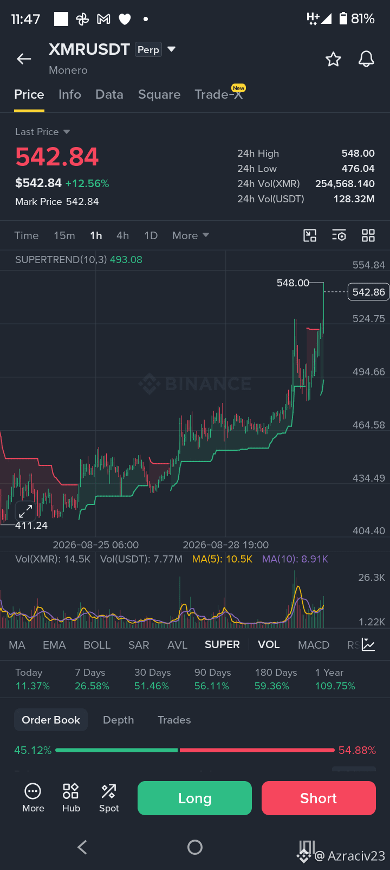Toggle the SAR indicator
The image size is (390, 870).
[x=139, y=645]
